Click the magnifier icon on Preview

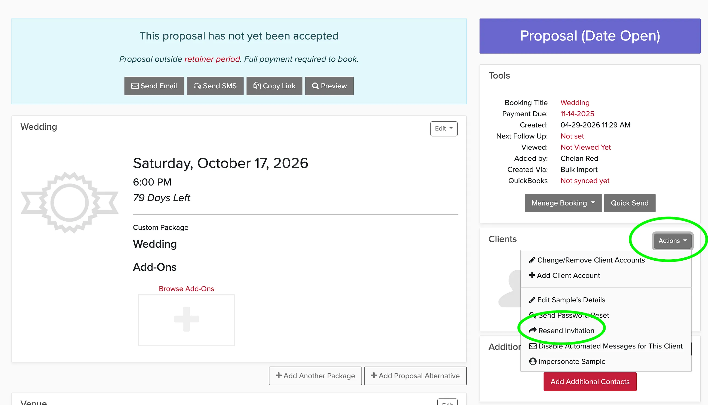pos(315,86)
